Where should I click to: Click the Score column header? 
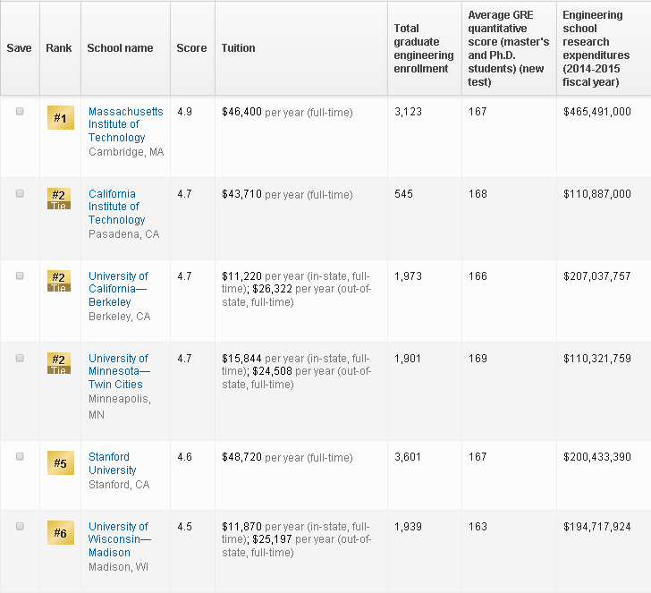point(191,48)
